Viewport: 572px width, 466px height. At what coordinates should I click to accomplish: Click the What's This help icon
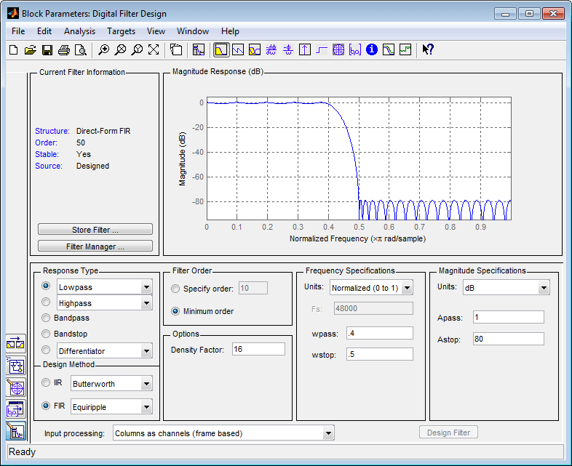428,50
